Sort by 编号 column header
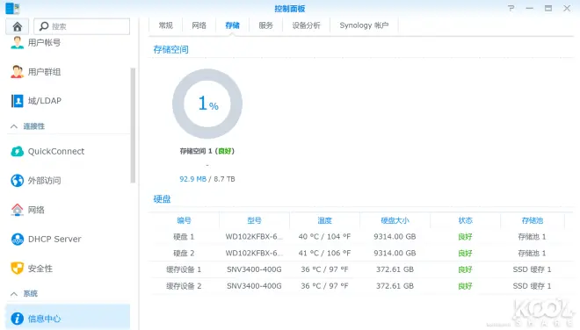 coord(184,220)
